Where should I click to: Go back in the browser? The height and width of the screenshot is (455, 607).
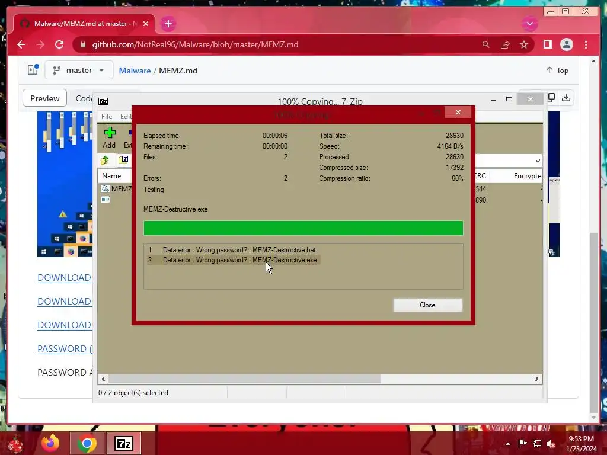(21, 44)
